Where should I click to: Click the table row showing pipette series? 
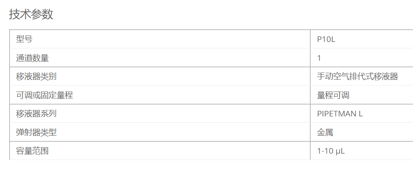[172, 114]
